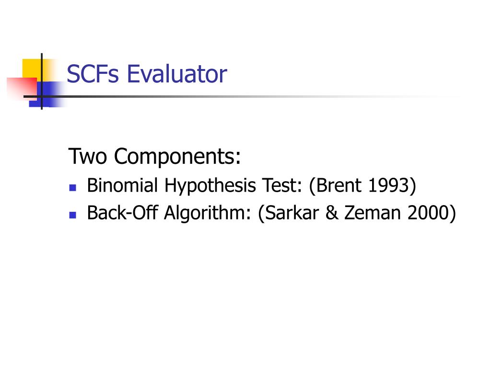
Task: Click the year 1993 in the first bullet
Action: point(388,185)
